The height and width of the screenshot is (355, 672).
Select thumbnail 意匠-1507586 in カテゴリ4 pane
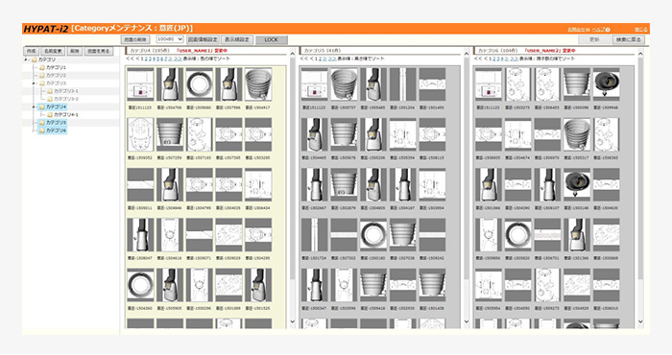click(228, 84)
